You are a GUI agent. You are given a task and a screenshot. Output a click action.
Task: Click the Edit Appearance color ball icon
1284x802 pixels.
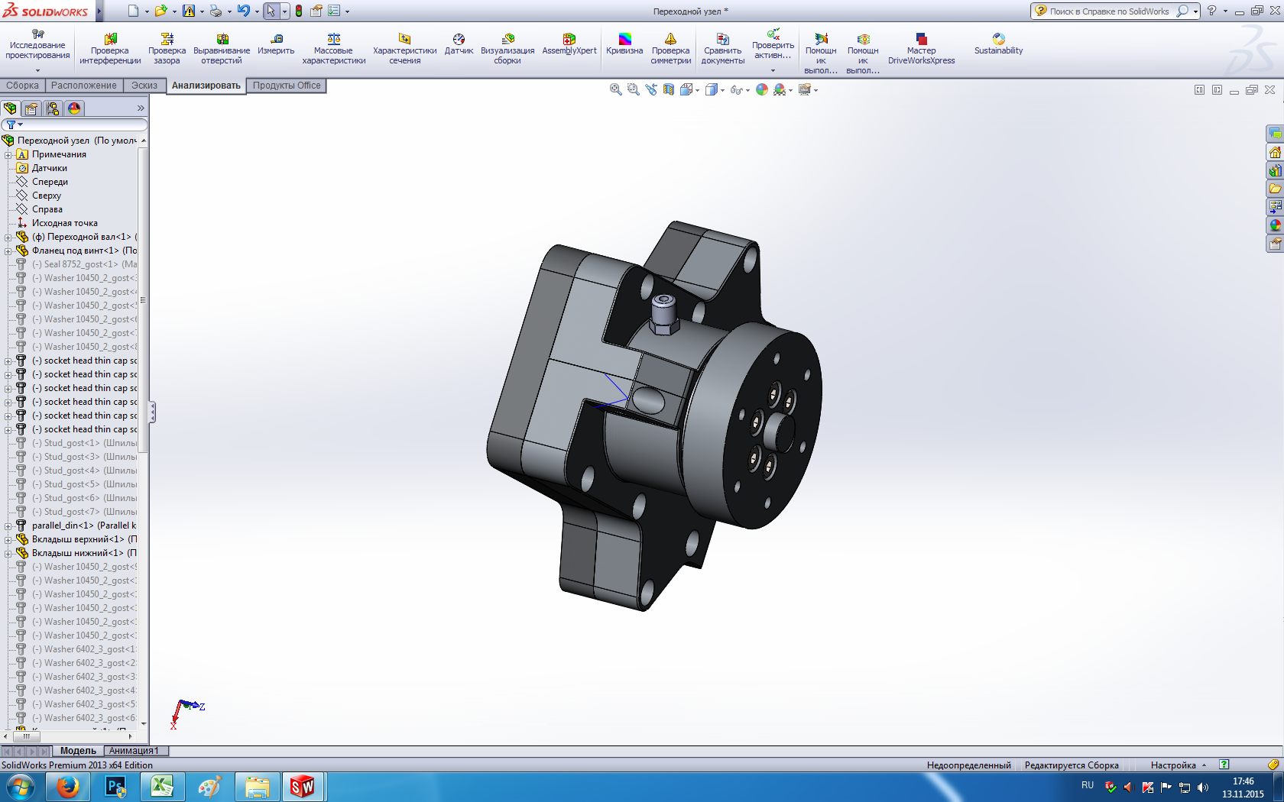(761, 90)
